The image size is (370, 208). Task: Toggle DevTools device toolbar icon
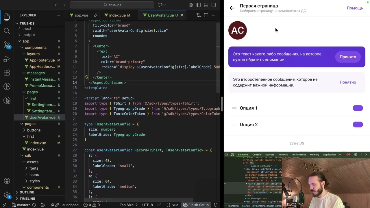point(232,155)
